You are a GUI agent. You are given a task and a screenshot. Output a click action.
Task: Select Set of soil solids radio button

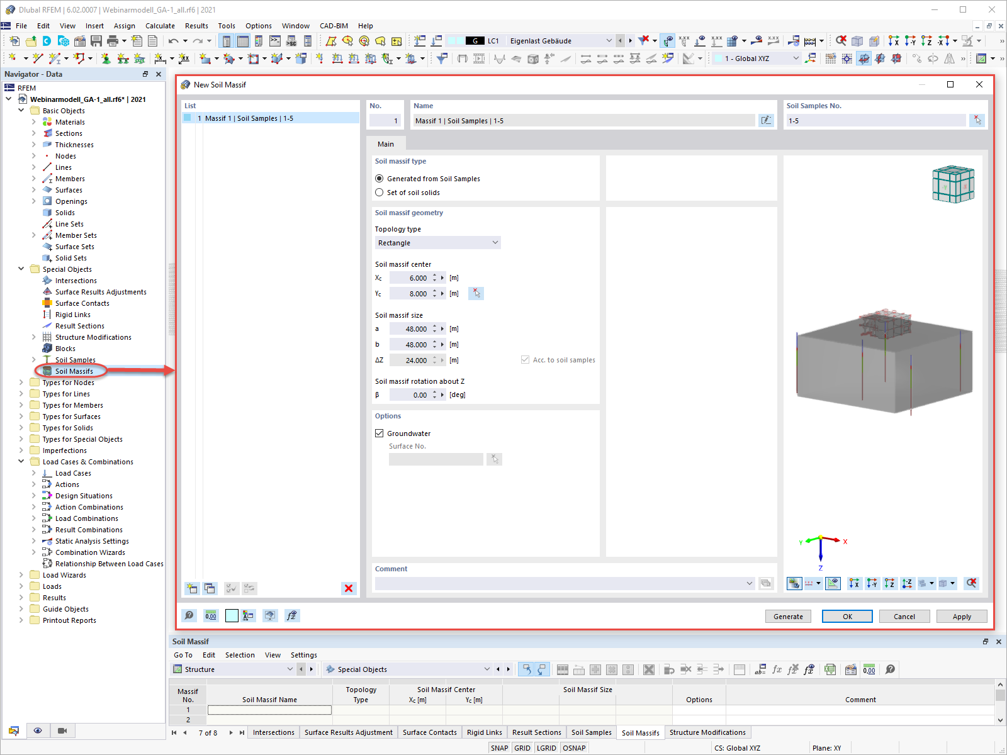pyautogui.click(x=379, y=193)
